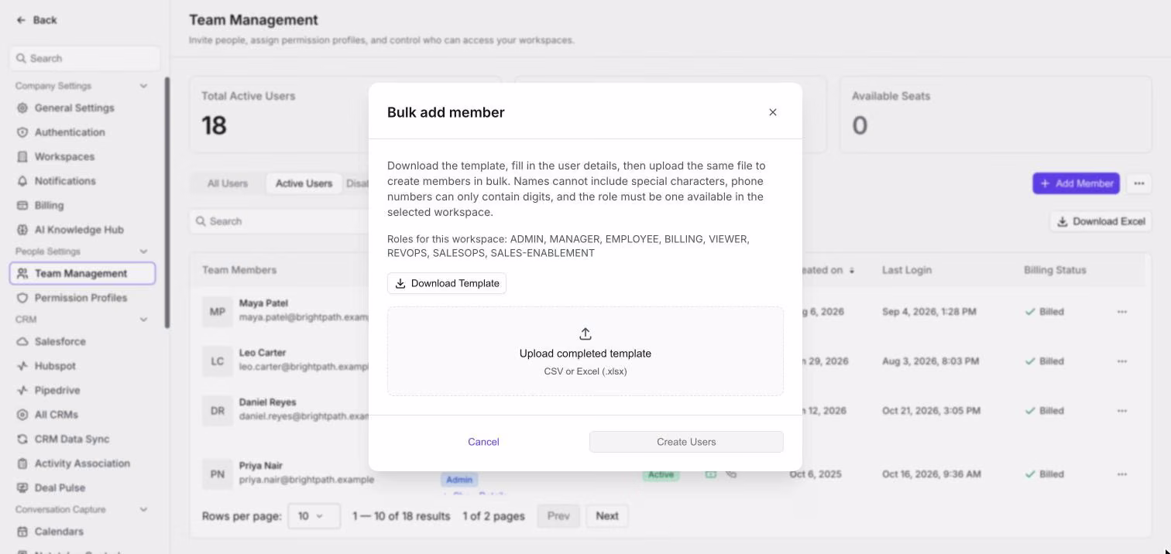
Task: Open Calendars icon in sidebar
Action: click(x=22, y=532)
